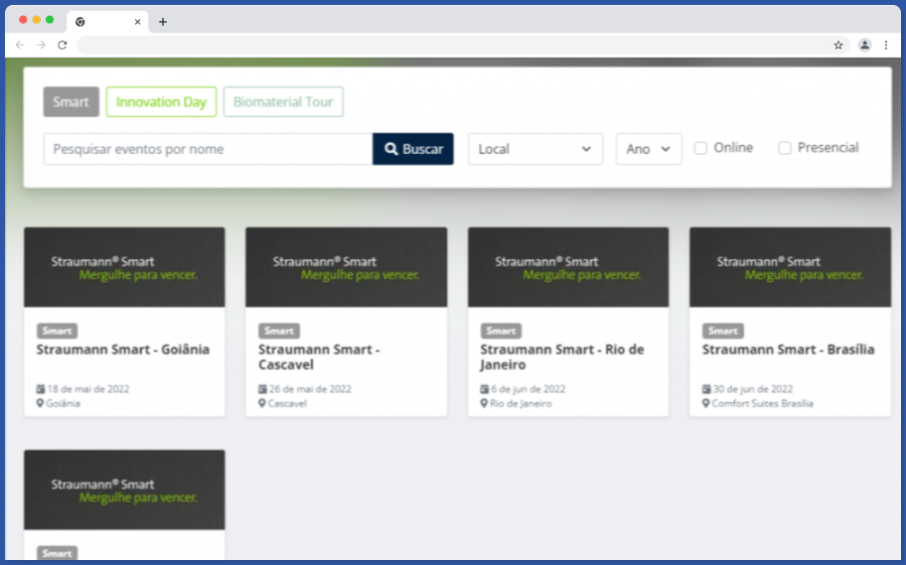Viewport: 906px width, 565px height.
Task: Click the Smart badge on Cascavel card
Action: [279, 331]
